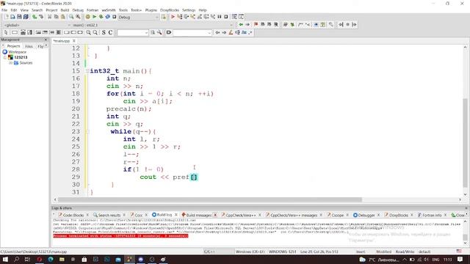Toggle comments with the C icon
This screenshot has width=470, height=264.
(110, 32)
